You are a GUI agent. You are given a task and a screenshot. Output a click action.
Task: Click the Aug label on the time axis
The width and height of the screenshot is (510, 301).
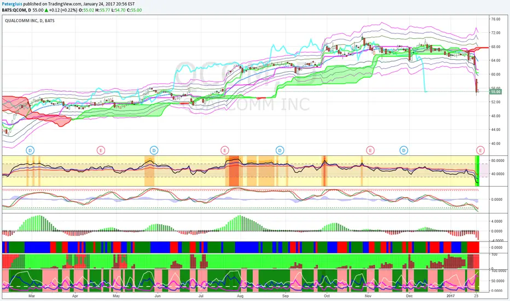point(240,296)
